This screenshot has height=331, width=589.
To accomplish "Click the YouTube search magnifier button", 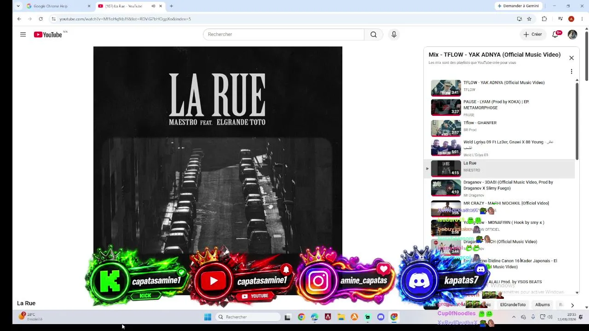I will 373,34.
